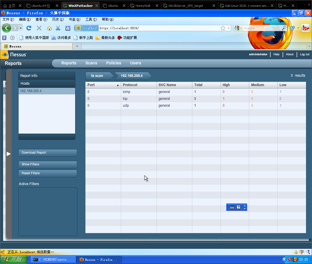The image size is (312, 264).
Task: Click the Nessus eye logo
Action: (4, 55)
